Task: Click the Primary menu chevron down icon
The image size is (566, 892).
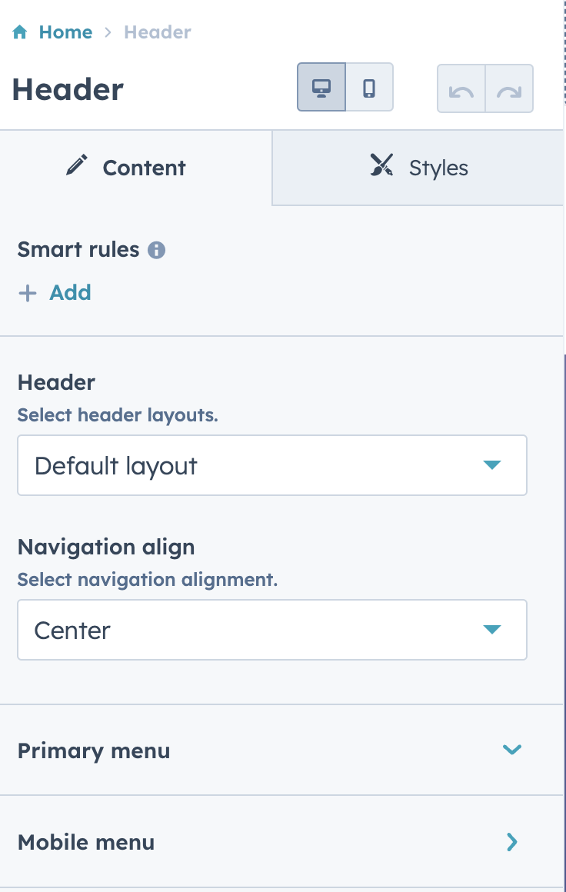Action: tap(512, 750)
